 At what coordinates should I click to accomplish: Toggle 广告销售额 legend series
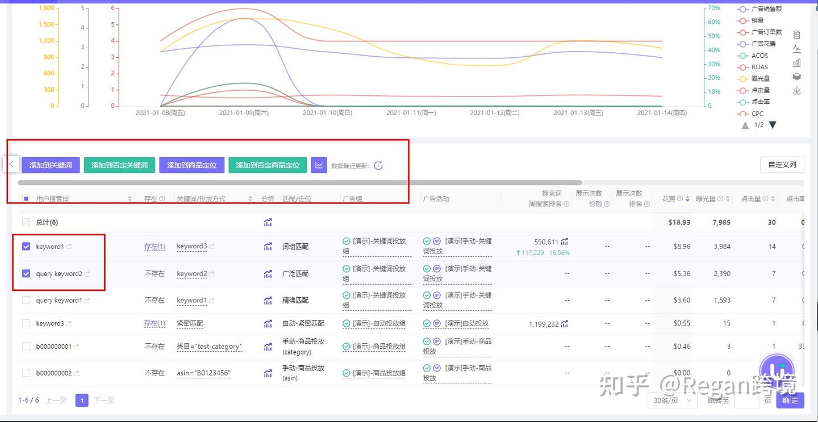click(759, 9)
